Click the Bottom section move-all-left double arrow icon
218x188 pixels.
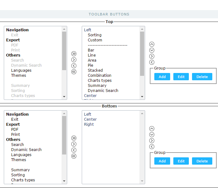(x=74, y=156)
